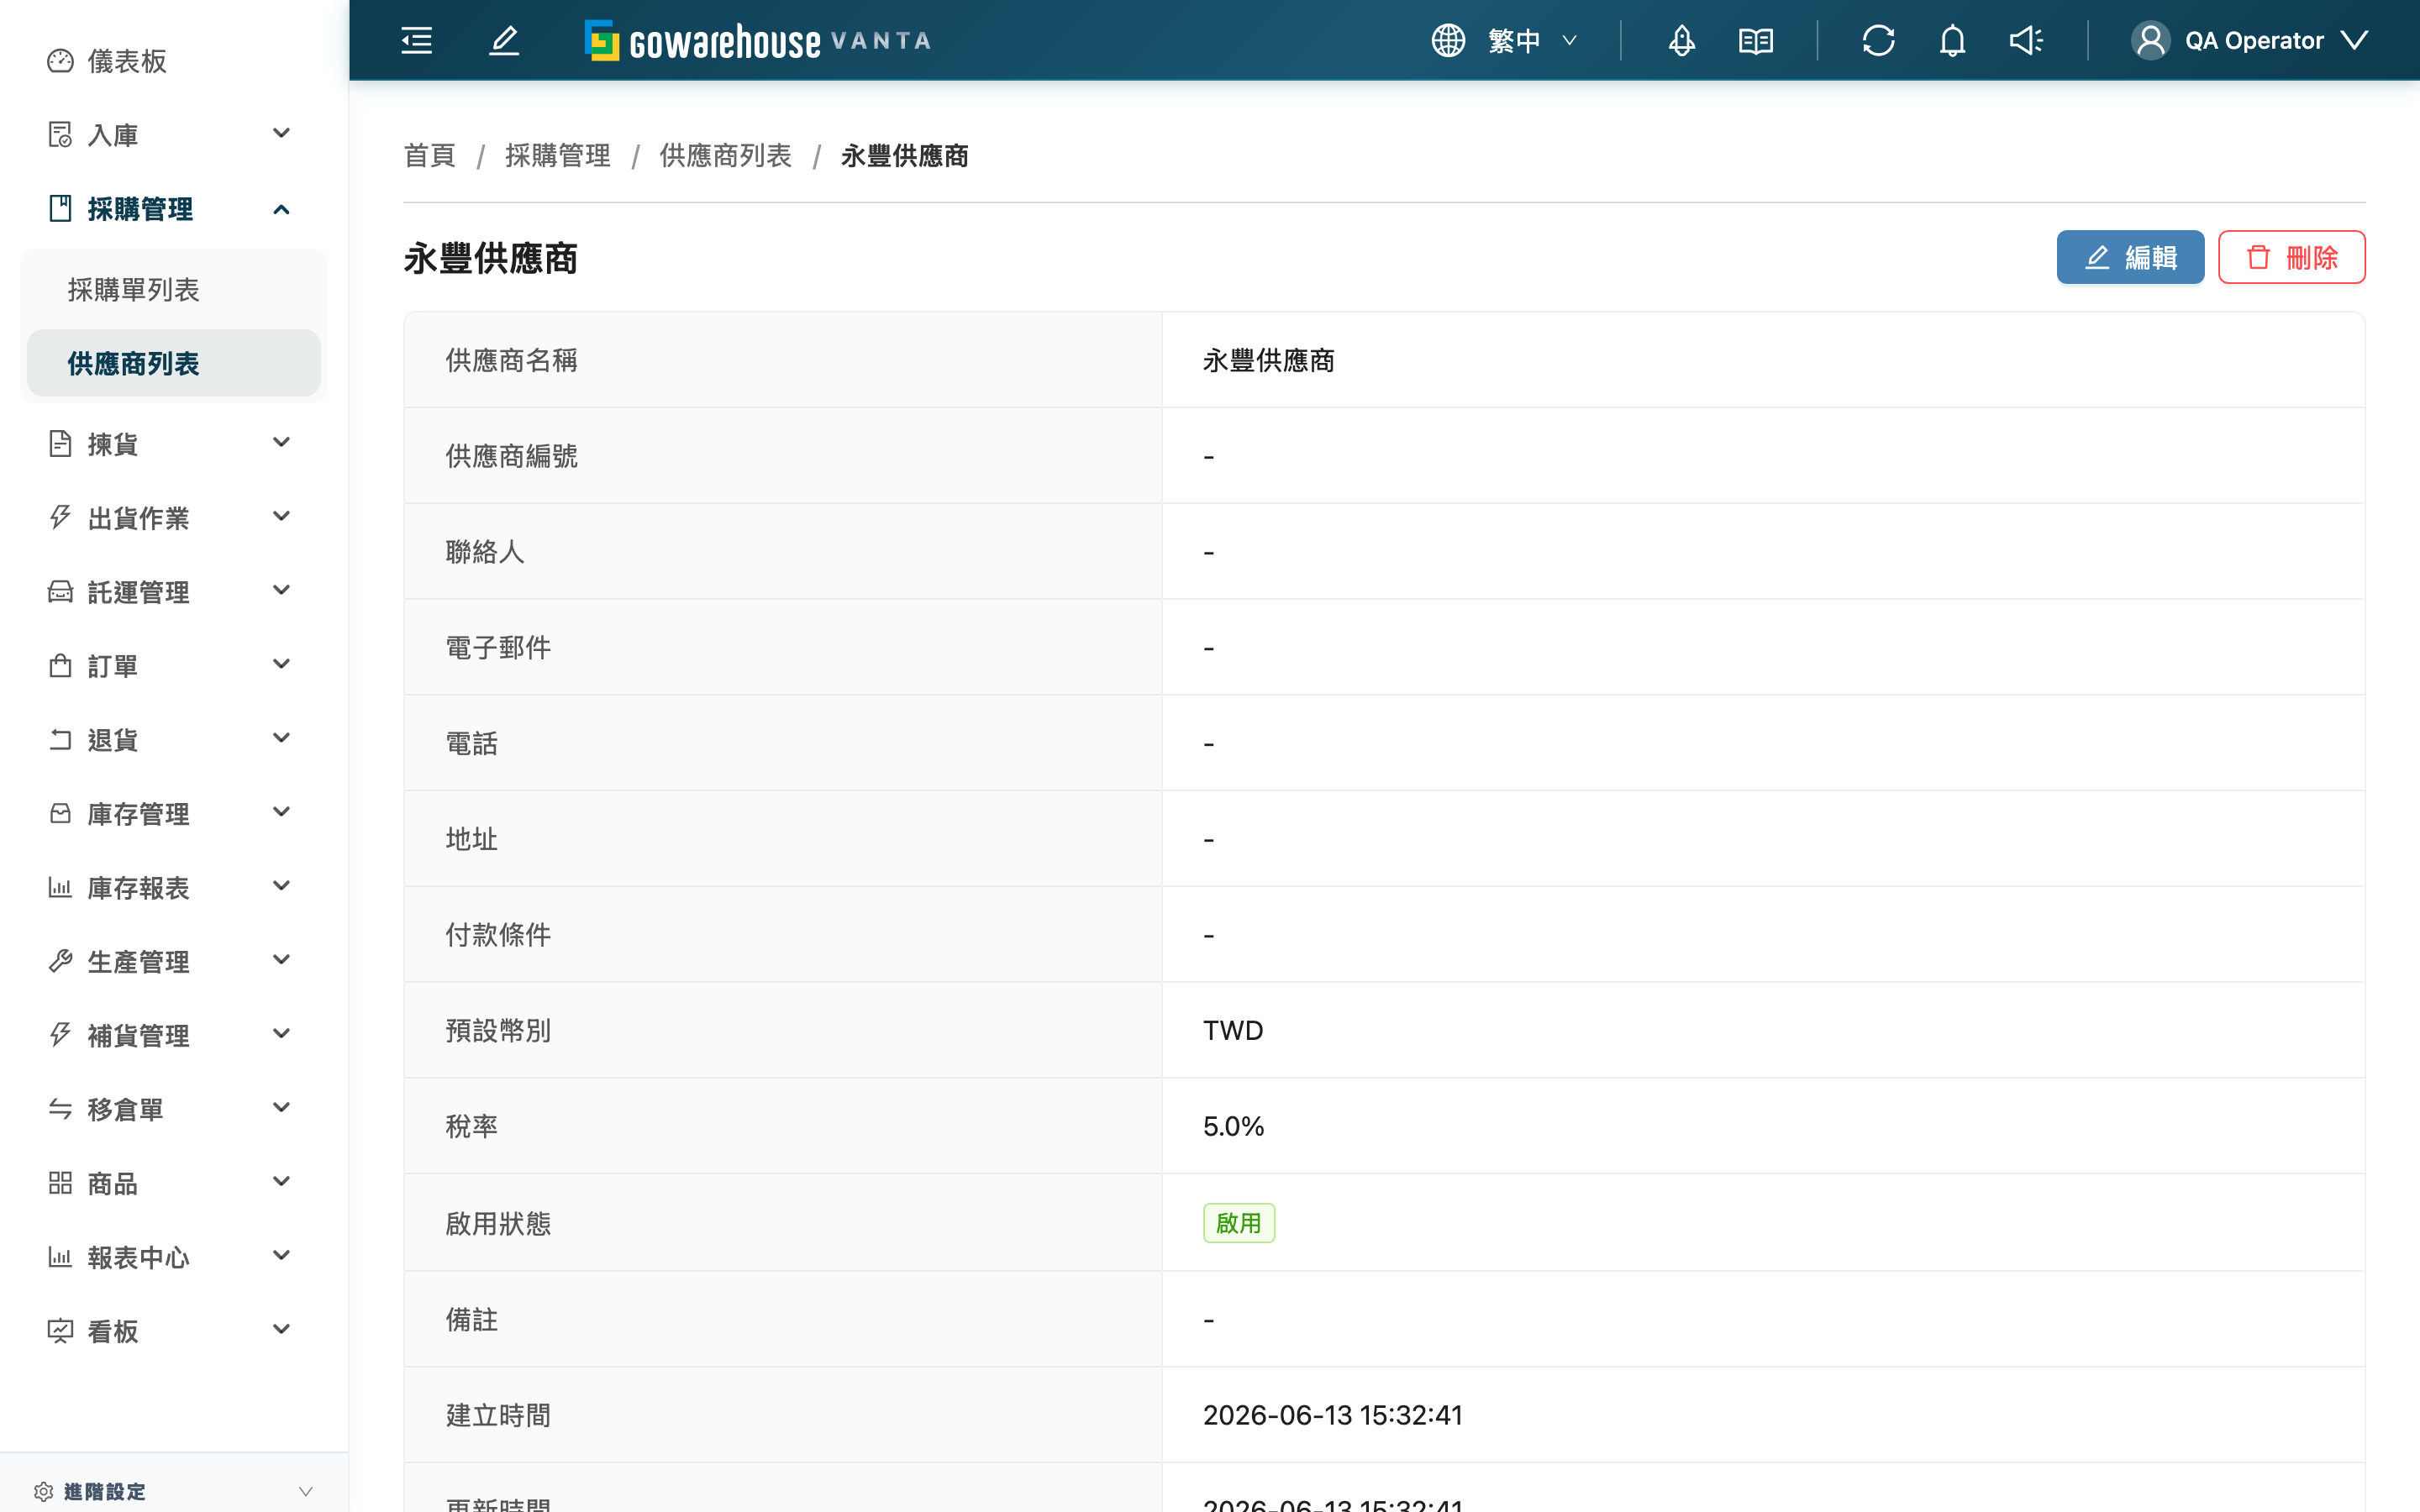Click the globe language icon

(x=1448, y=40)
